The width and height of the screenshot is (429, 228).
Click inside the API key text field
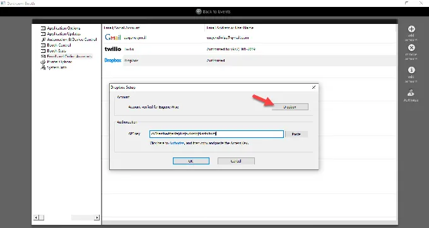click(x=216, y=134)
